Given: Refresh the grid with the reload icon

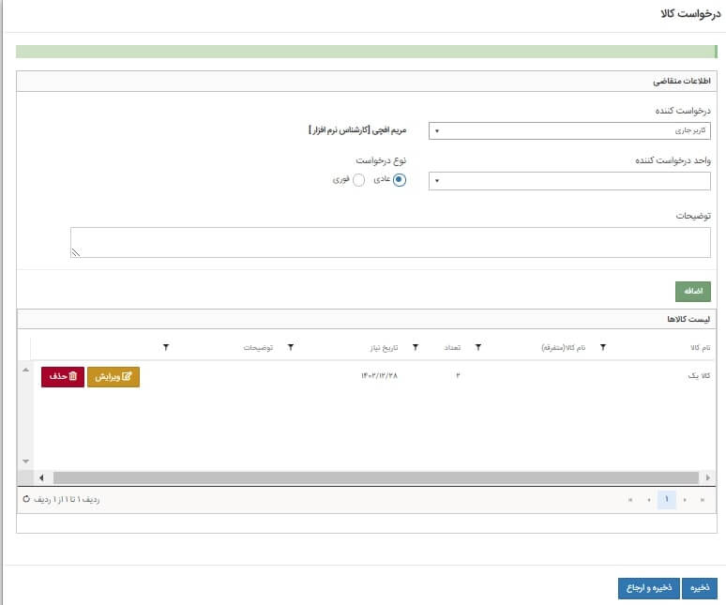Looking at the screenshot, I should click(25, 500).
